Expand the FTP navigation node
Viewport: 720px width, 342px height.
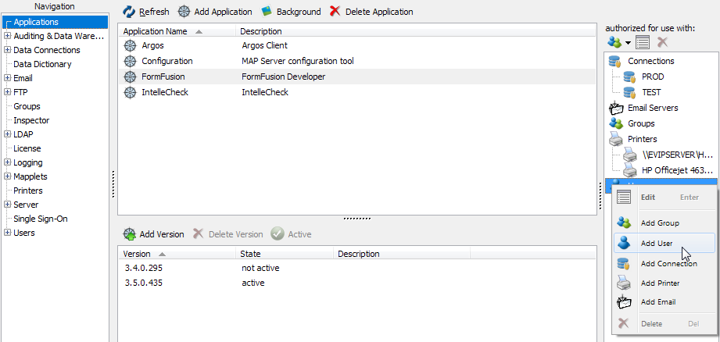(x=7, y=92)
